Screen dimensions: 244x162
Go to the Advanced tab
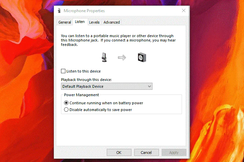coord(111,22)
